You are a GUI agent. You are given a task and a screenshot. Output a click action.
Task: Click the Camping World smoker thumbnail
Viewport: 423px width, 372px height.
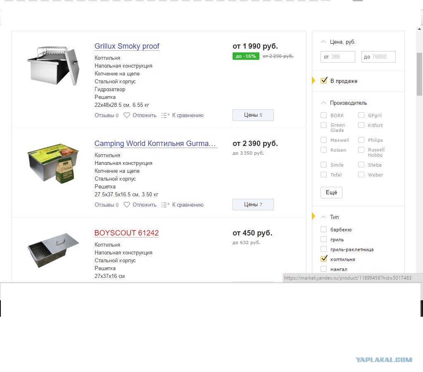pos(53,163)
